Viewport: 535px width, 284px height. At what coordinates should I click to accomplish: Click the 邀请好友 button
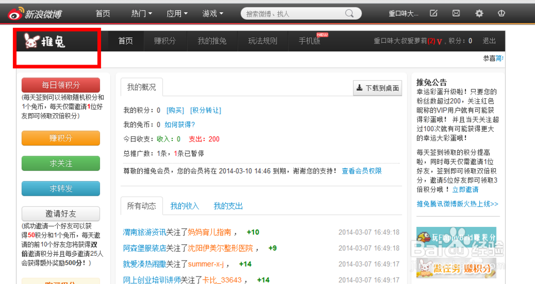(61, 214)
